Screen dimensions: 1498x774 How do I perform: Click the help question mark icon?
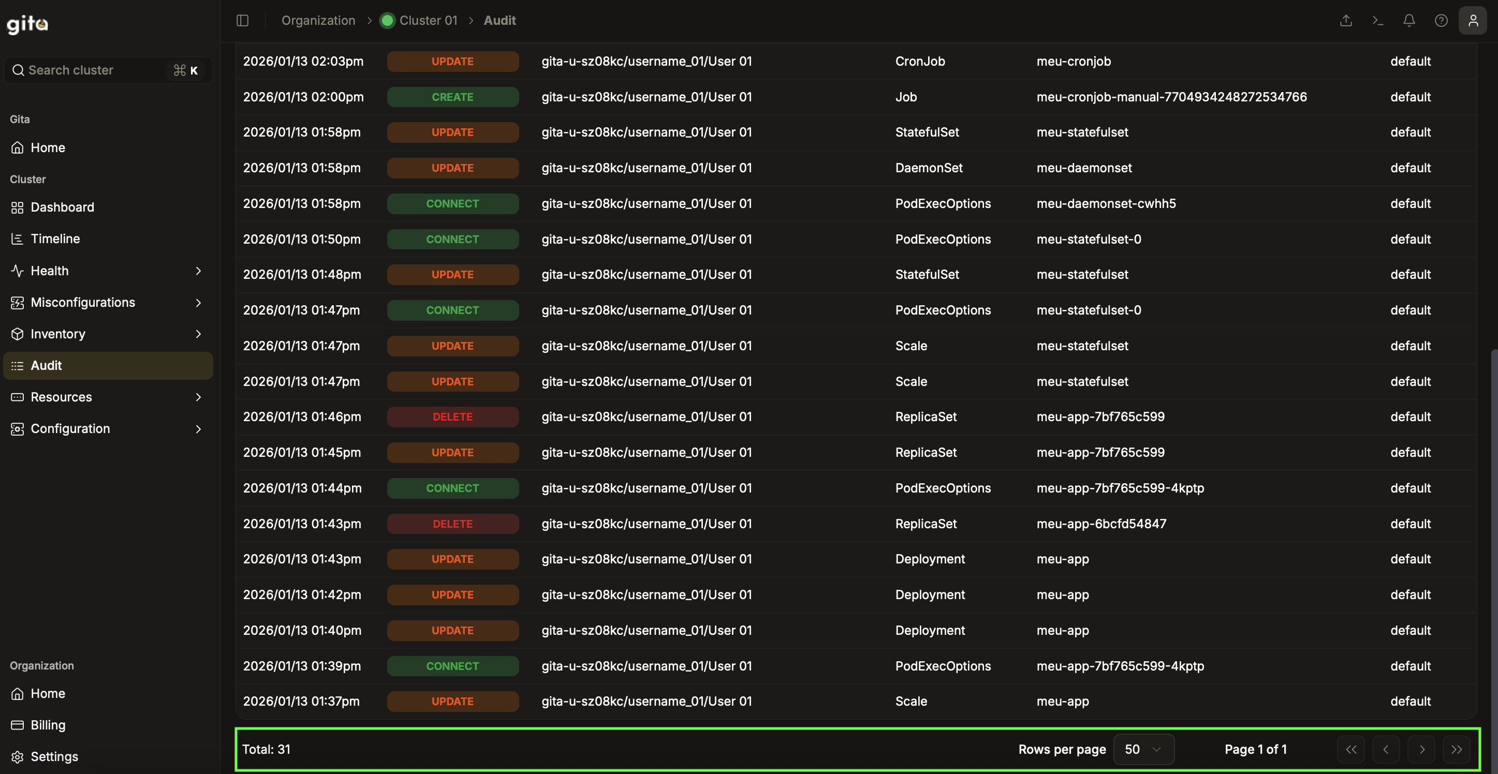point(1441,20)
